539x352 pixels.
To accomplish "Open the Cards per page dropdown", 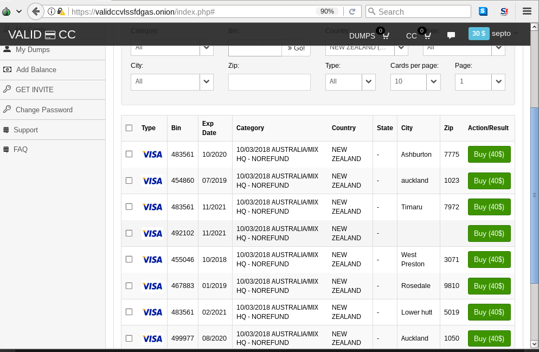I will (x=415, y=82).
